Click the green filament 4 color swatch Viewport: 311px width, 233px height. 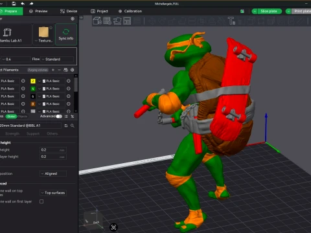point(33,89)
